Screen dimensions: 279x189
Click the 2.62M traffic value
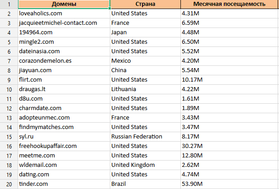pyautogui.click(x=229, y=165)
